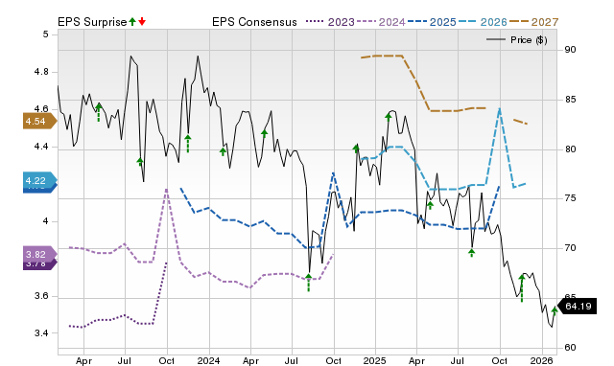The height and width of the screenshot is (366, 614).
Task: Click the right axis value 75
Action: pos(570,198)
